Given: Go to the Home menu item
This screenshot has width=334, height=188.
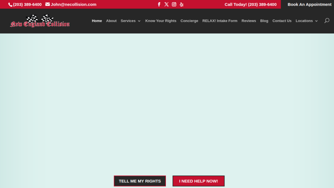Looking at the screenshot, I should pyautogui.click(x=97, y=21).
